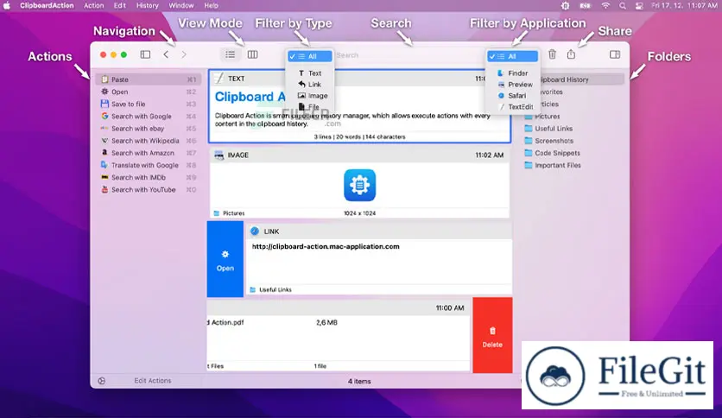Screen dimensions: 722x418
Task: Choose Save to file action
Action: 149,104
